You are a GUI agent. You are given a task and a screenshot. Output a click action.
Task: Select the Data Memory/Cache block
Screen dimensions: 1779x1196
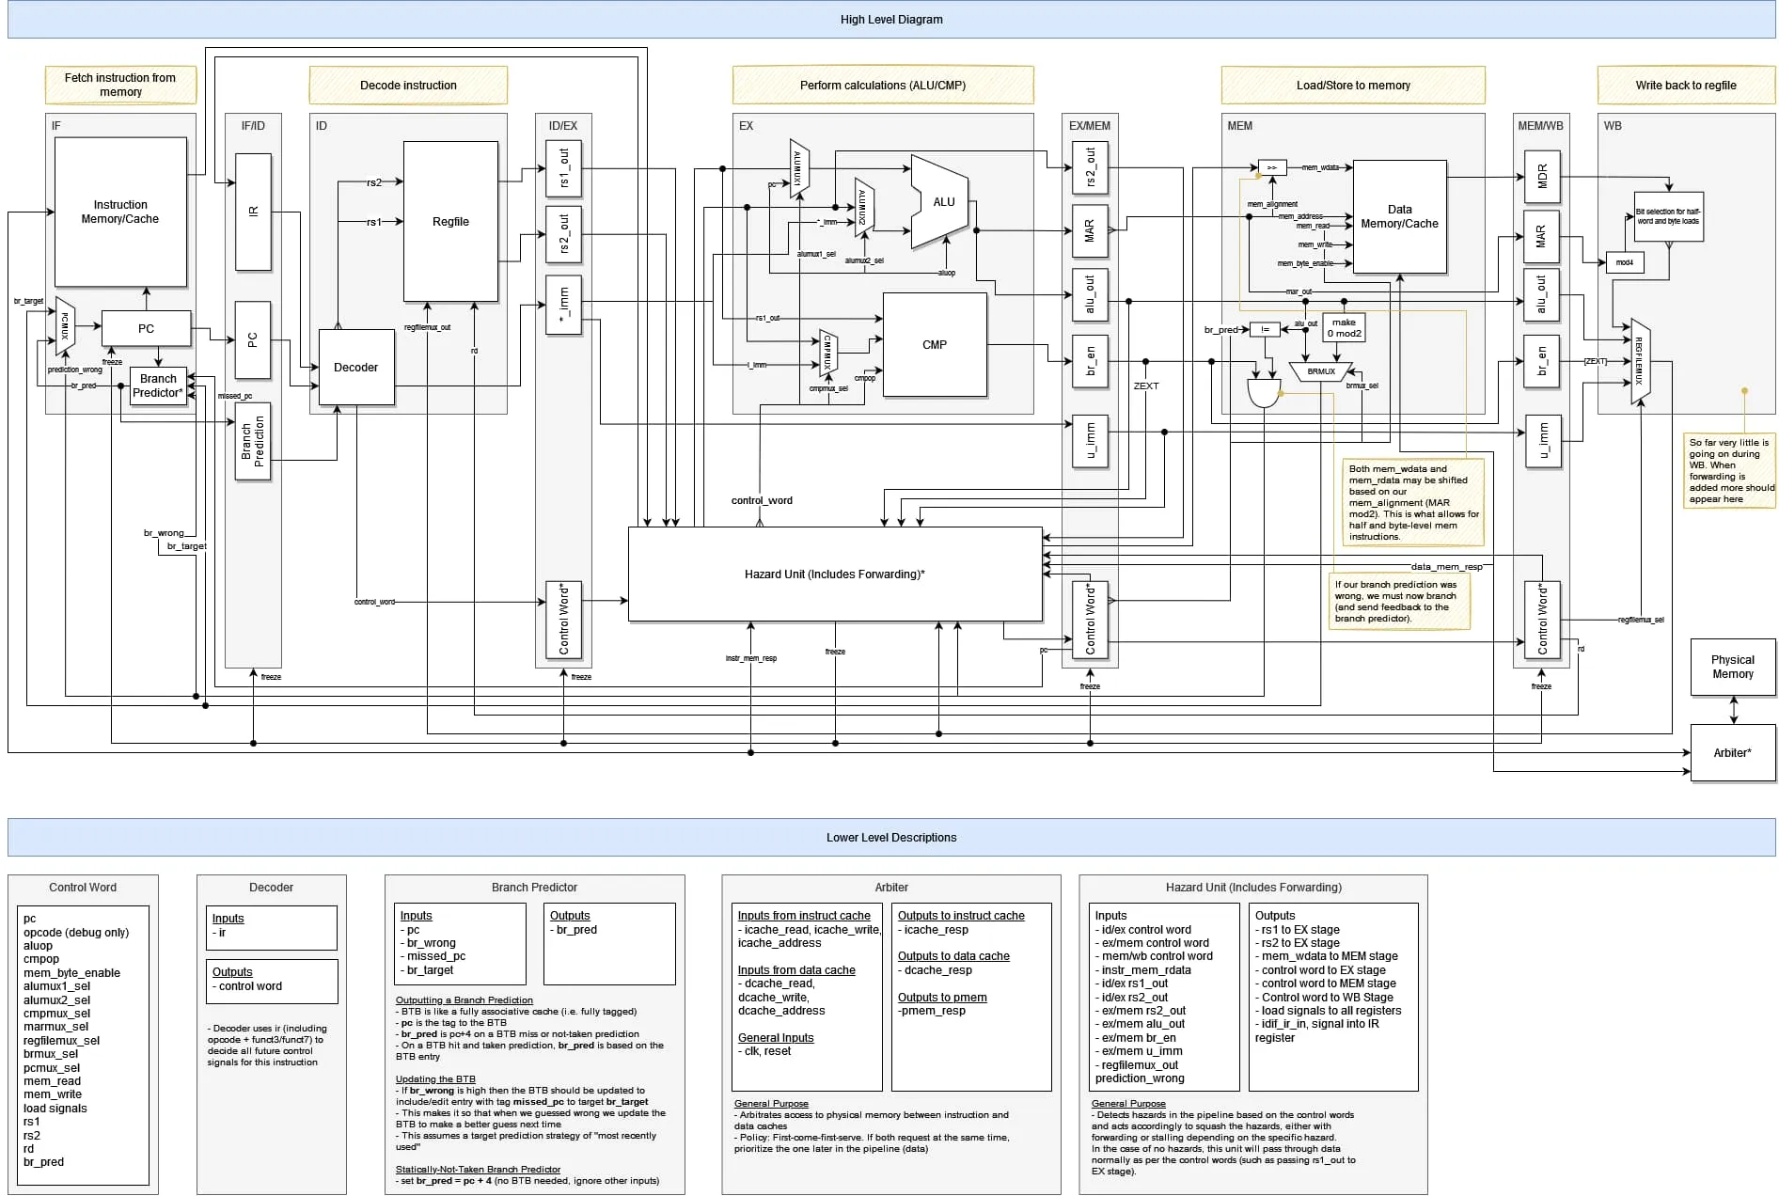pyautogui.click(x=1399, y=216)
